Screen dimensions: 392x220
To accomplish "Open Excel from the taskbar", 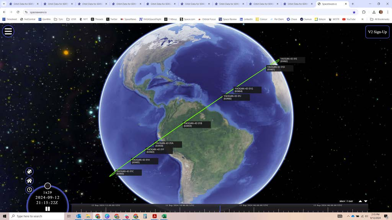I will pos(164,216).
